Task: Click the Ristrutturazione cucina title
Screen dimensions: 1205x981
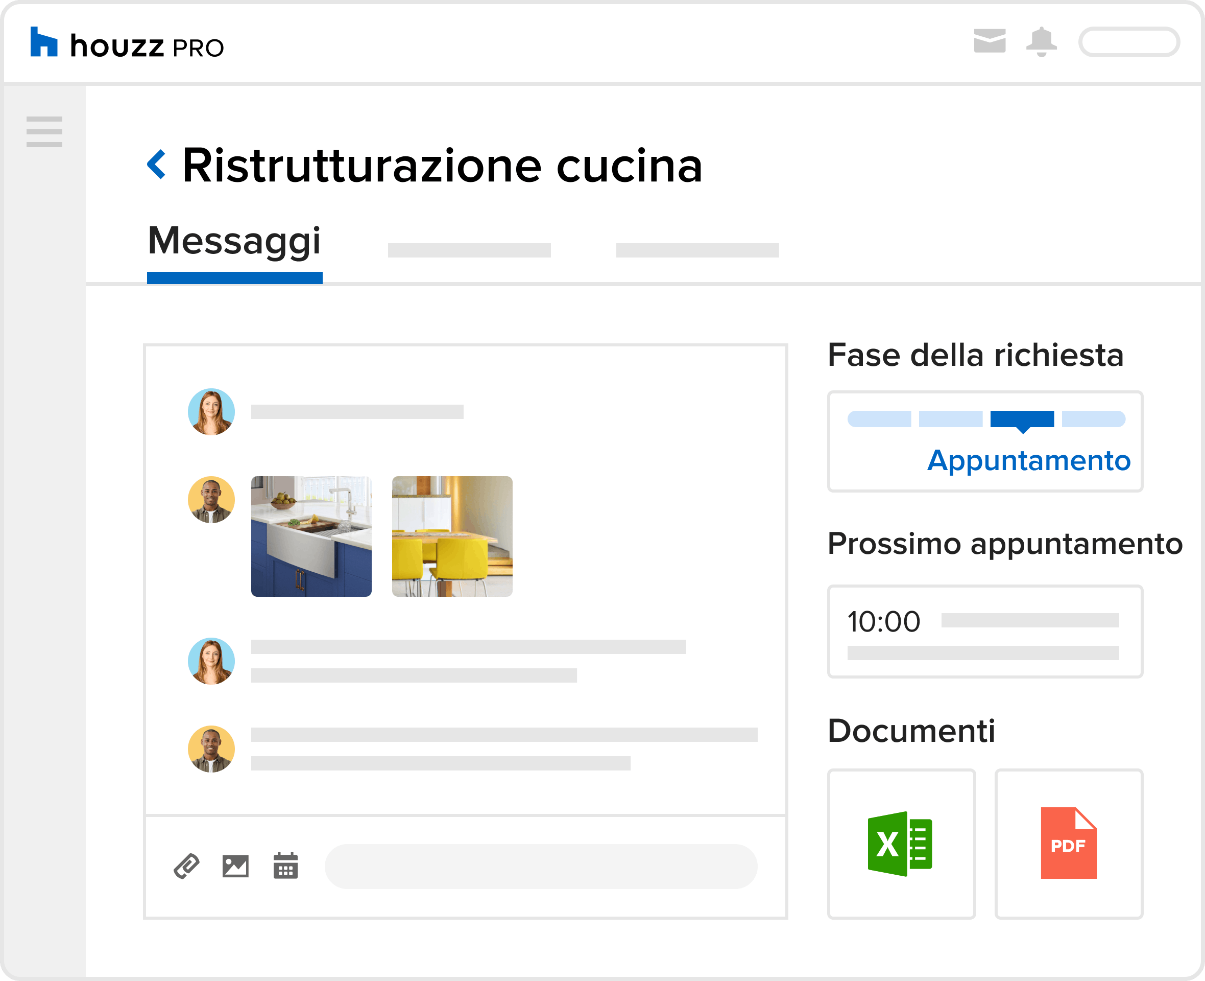Action: (x=443, y=165)
